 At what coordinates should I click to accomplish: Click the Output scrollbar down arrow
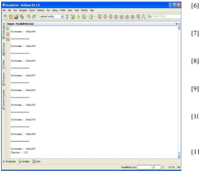click(x=179, y=157)
